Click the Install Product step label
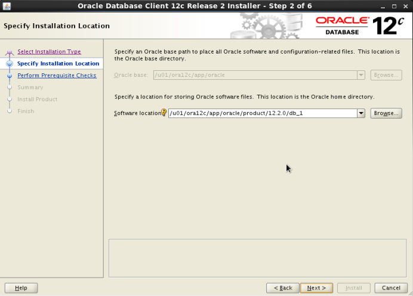Viewport: 413px width, 296px height. point(38,99)
